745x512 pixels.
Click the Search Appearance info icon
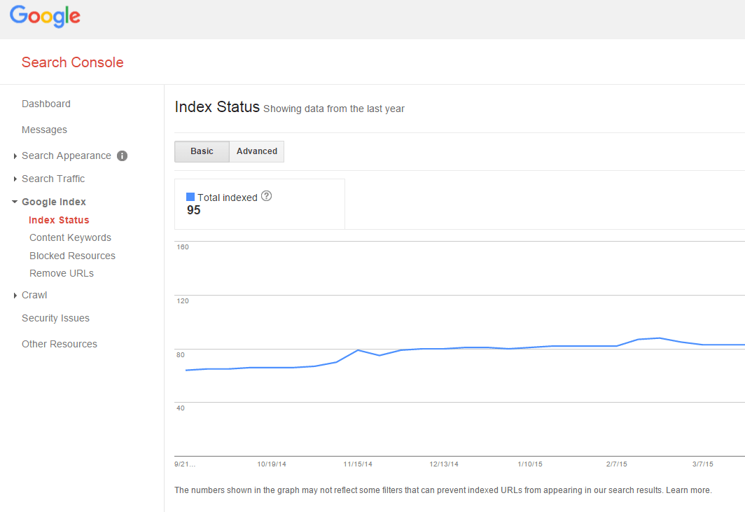click(x=122, y=156)
